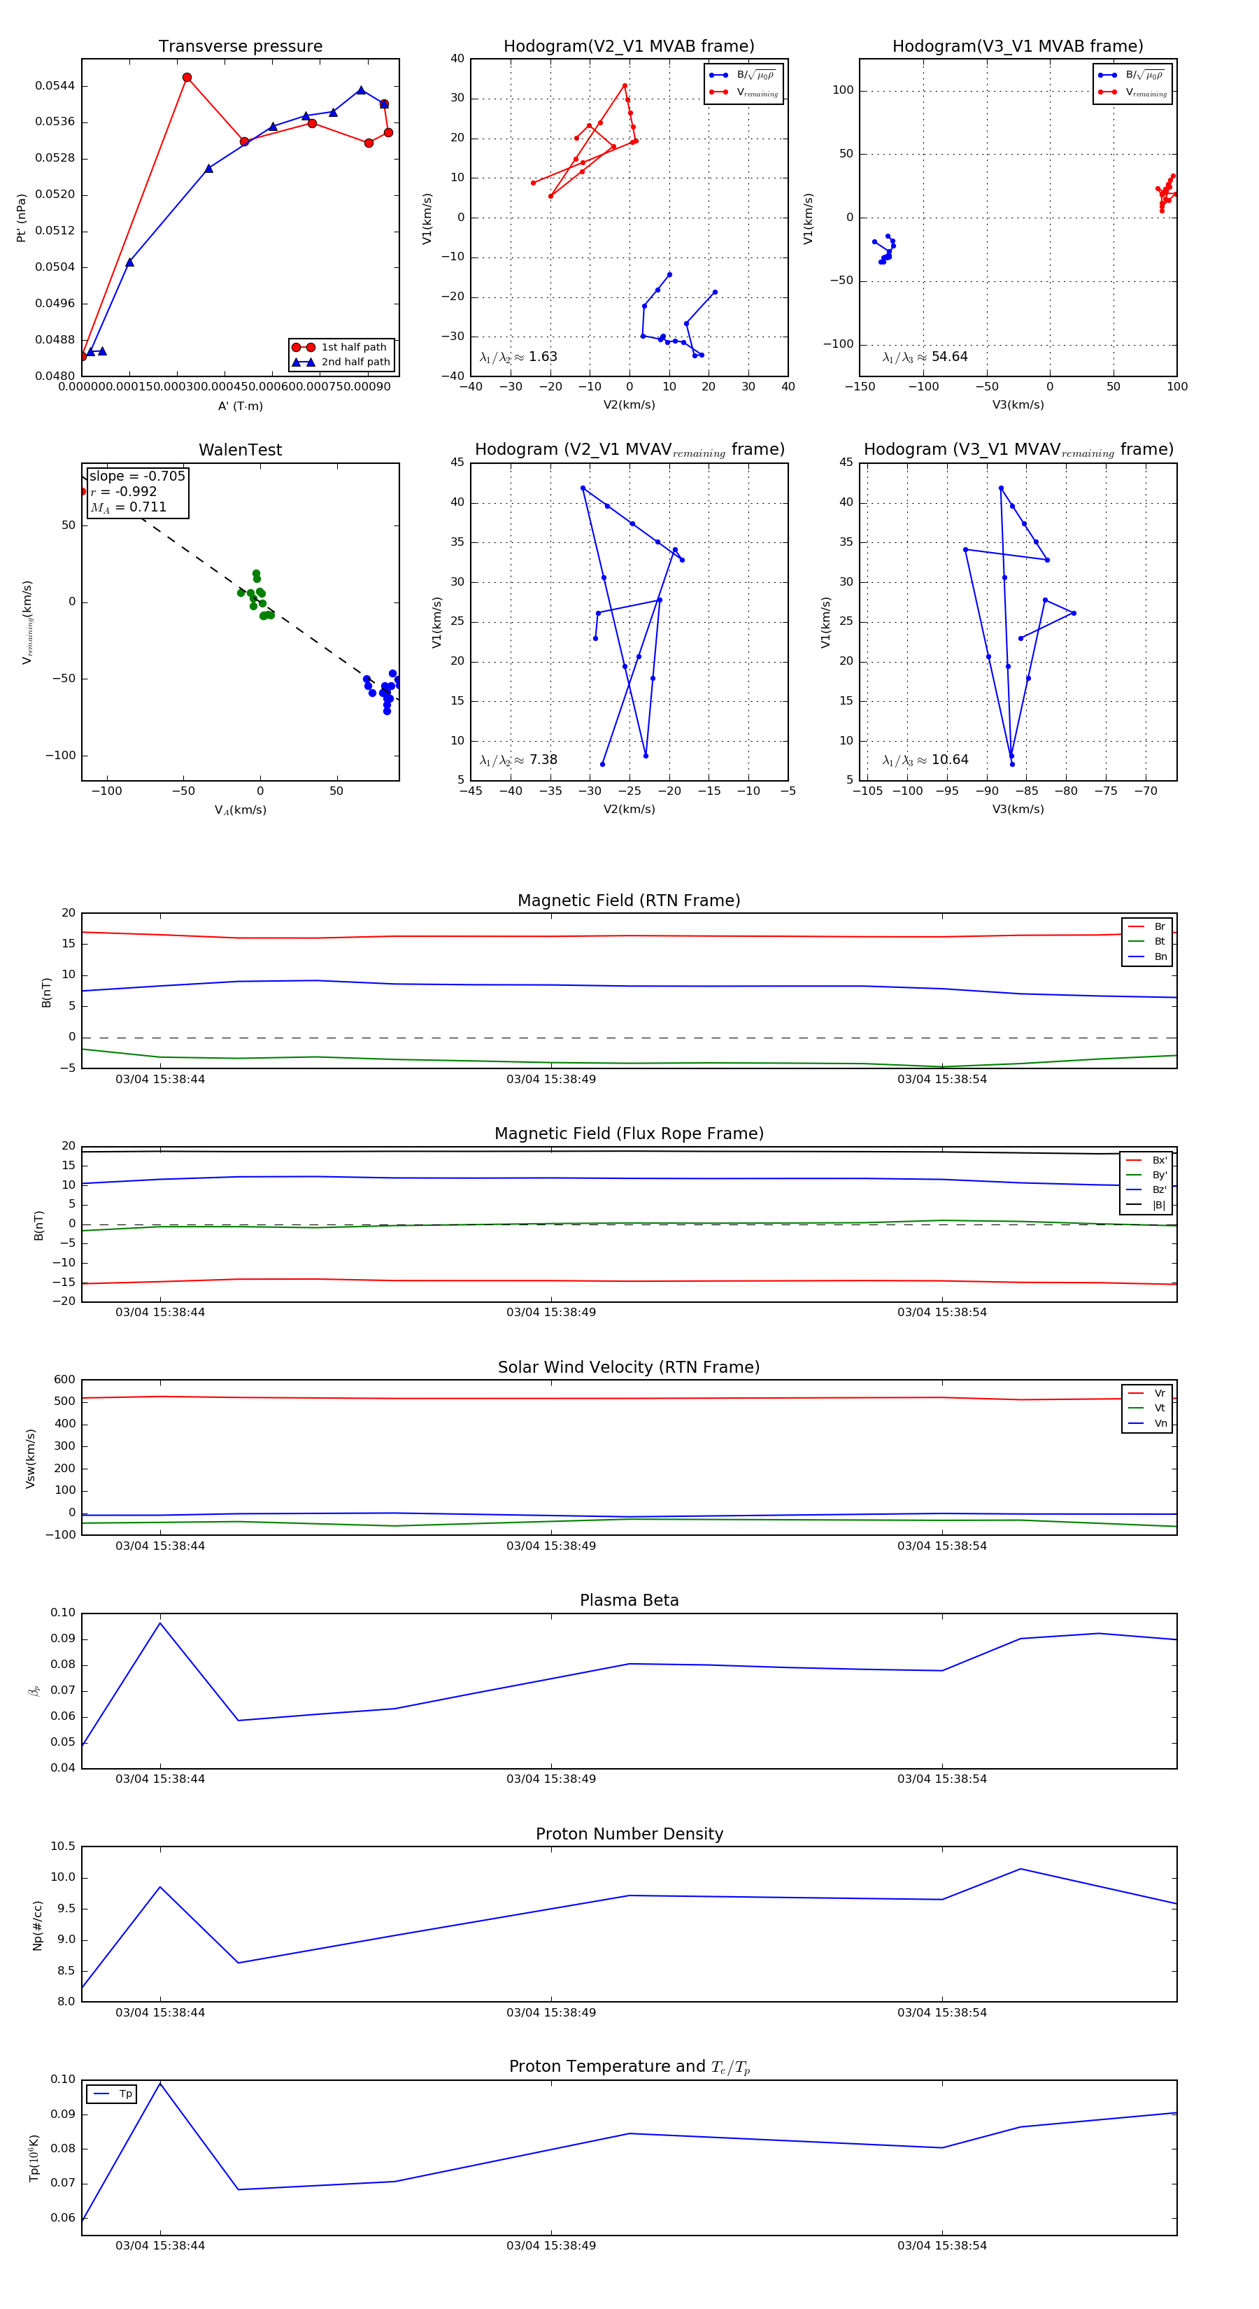The width and height of the screenshot is (1259, 2309).
Task: Click the "1st half path" legend entry
Action: pyautogui.click(x=341, y=347)
